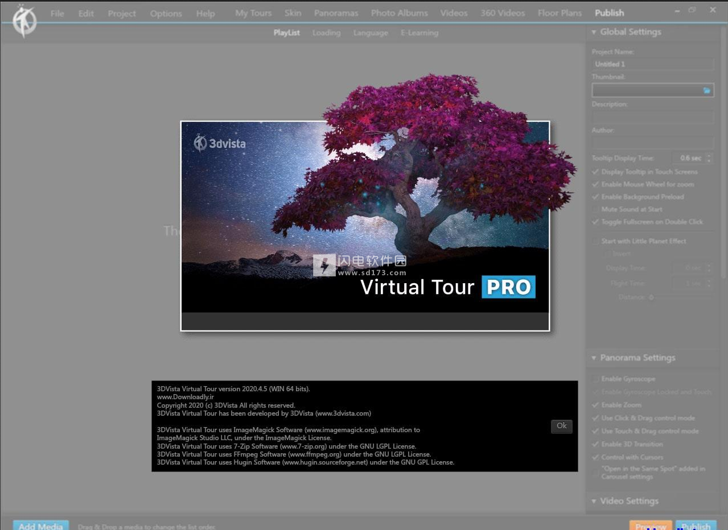728x530 pixels.
Task: Toggle Display Tooltip in Touch Screens
Action: click(x=596, y=172)
